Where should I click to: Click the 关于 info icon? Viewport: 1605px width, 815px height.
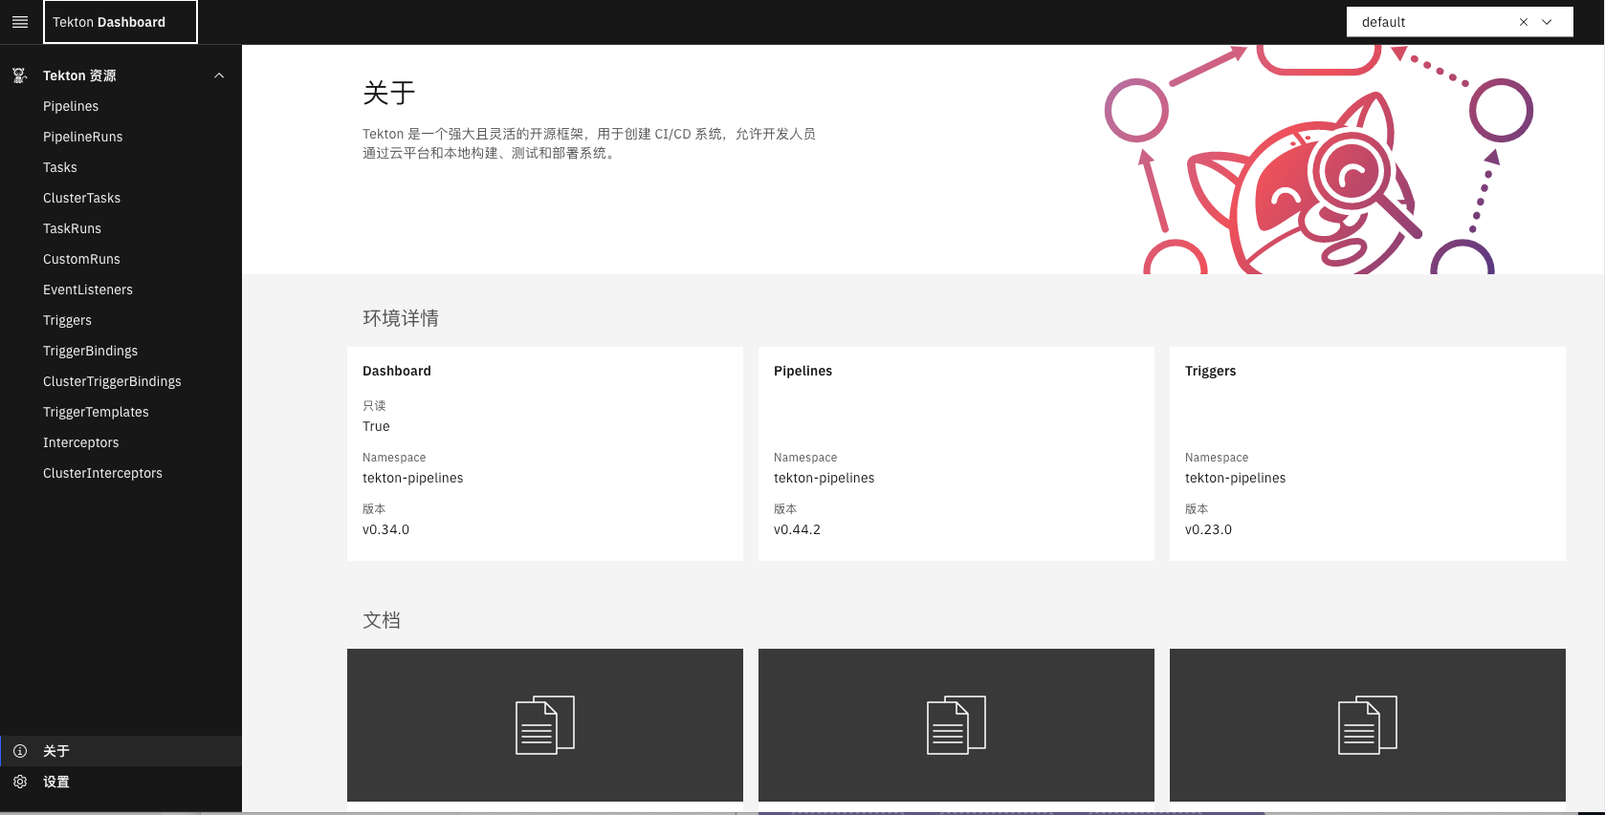20,751
